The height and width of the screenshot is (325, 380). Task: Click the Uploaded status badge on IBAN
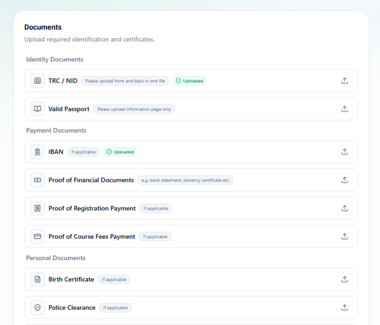click(x=120, y=152)
